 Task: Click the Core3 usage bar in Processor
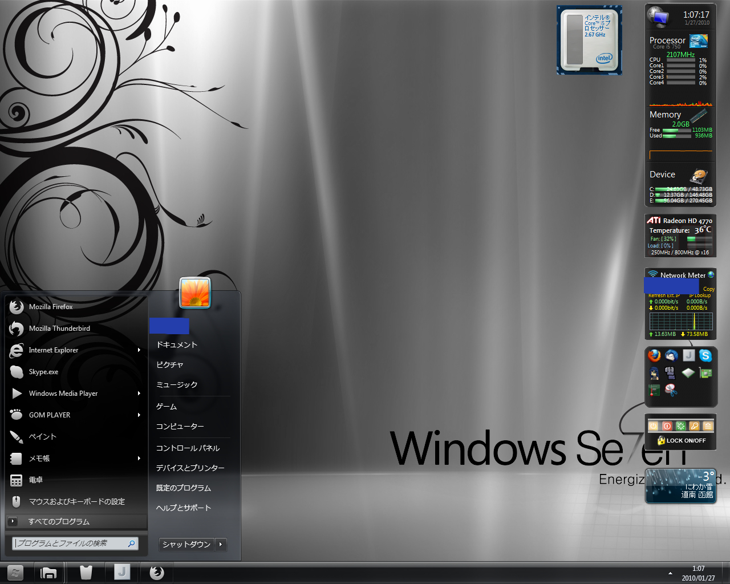[681, 77]
